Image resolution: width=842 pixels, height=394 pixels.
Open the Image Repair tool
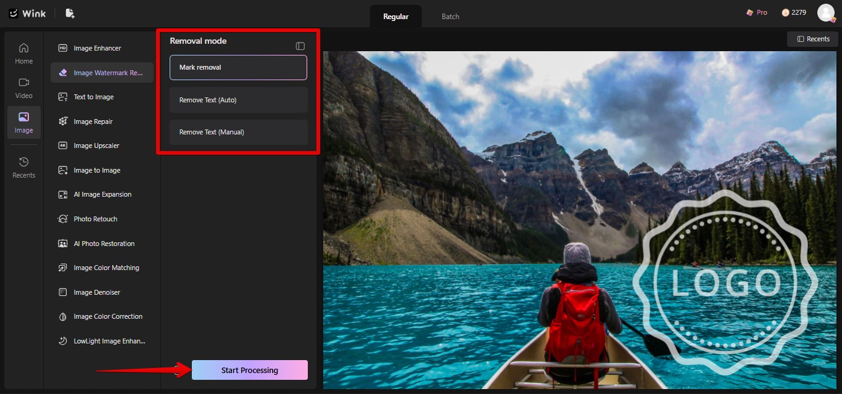click(x=102, y=121)
